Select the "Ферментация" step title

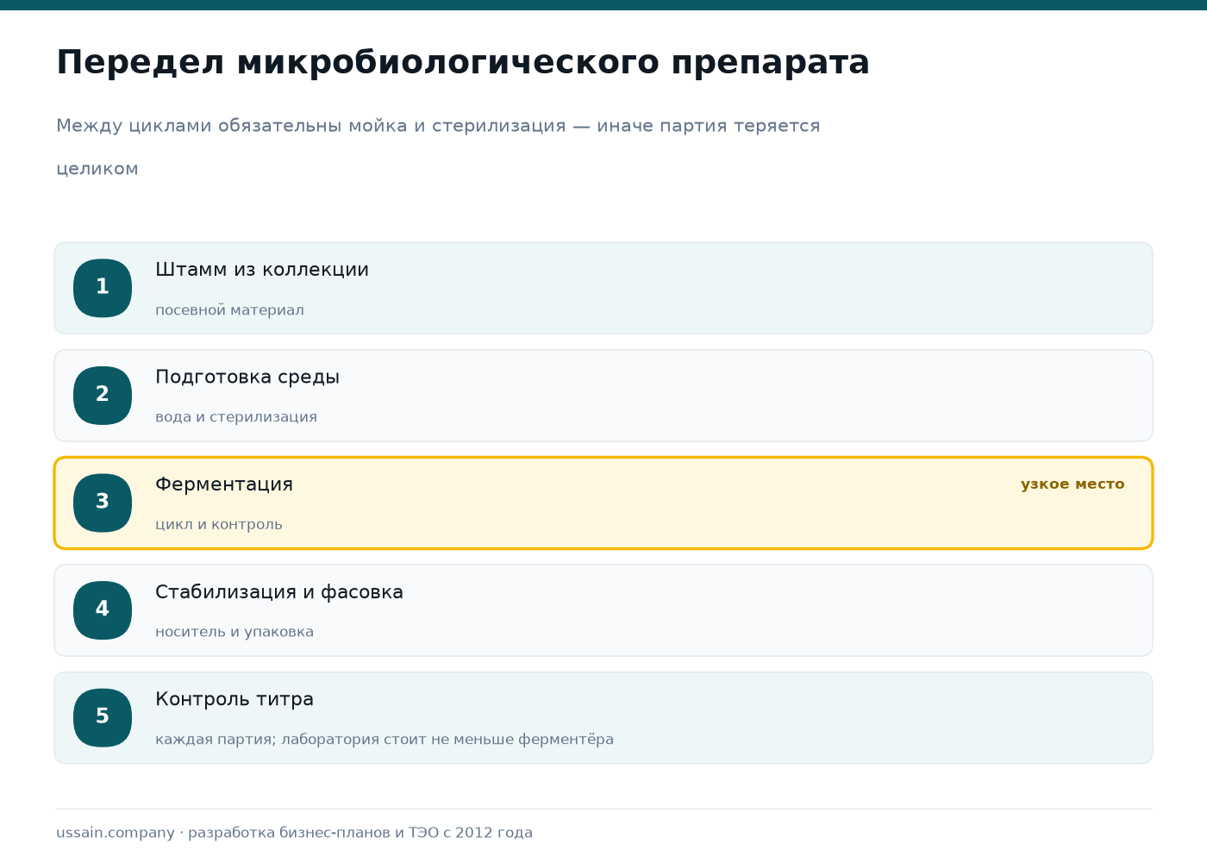coord(224,484)
